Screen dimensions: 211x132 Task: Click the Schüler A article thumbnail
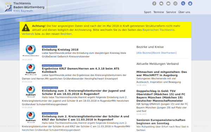[x=31, y=117]
